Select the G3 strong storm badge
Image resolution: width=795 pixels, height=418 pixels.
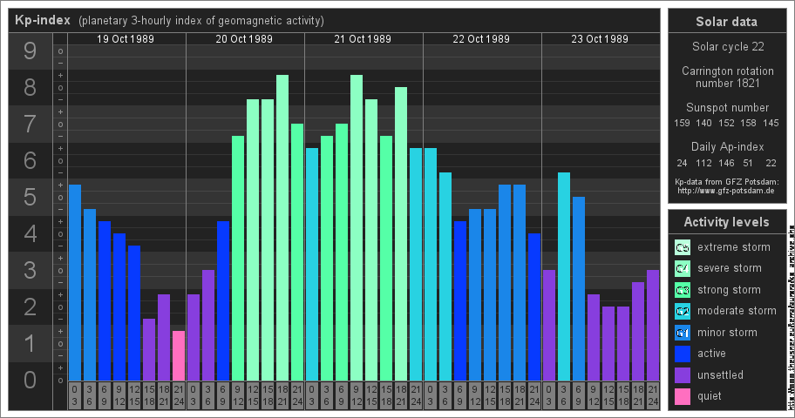(683, 290)
